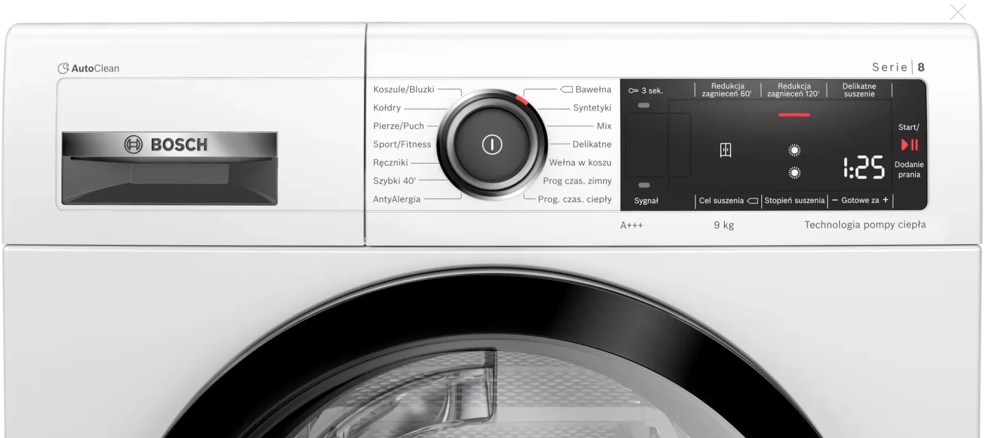Select the Prog czas. zimny program
The width and height of the screenshot is (985, 438).
[x=577, y=181]
